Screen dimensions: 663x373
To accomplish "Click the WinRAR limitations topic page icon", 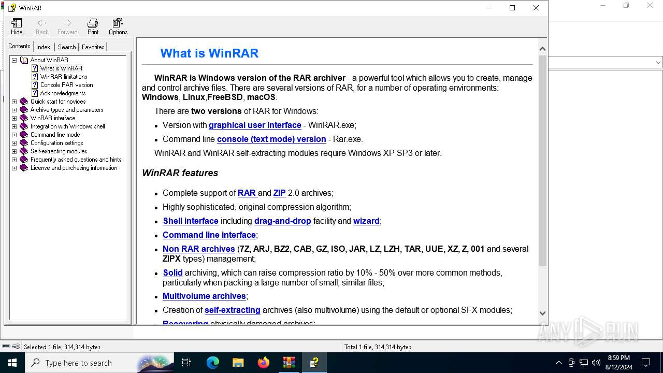I will (x=35, y=77).
